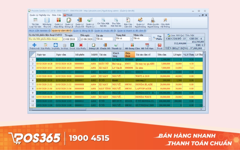
Task: Switch to Quản lý đóng lãi tab
Action: (x=83, y=31)
